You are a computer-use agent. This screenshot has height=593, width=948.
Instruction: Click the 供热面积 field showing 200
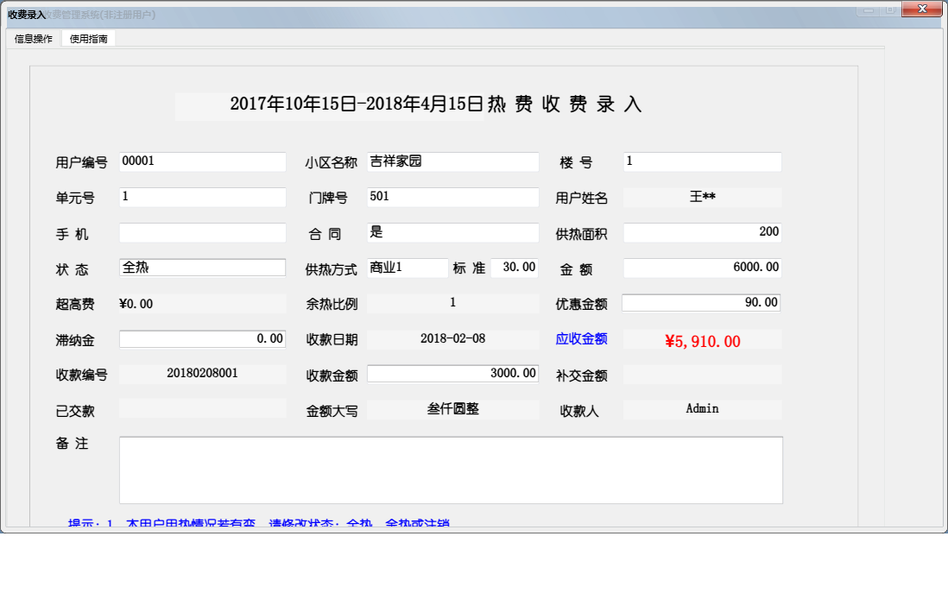click(702, 232)
